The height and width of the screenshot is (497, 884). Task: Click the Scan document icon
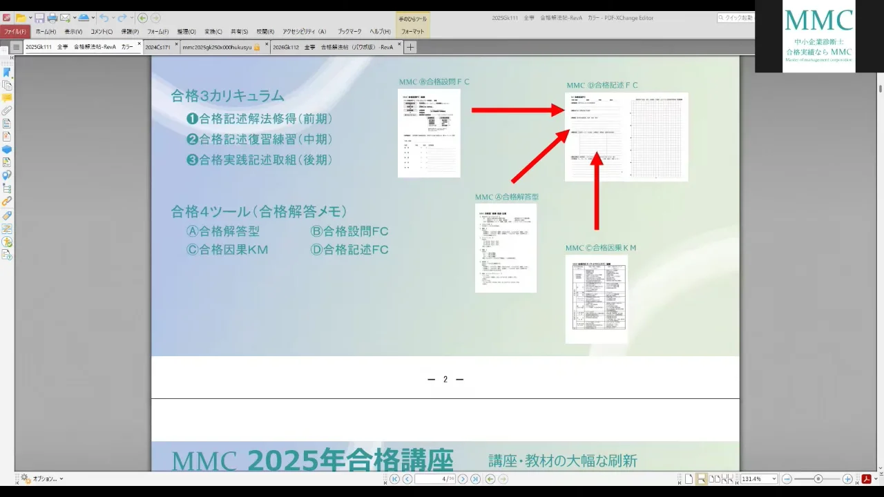tap(83, 18)
